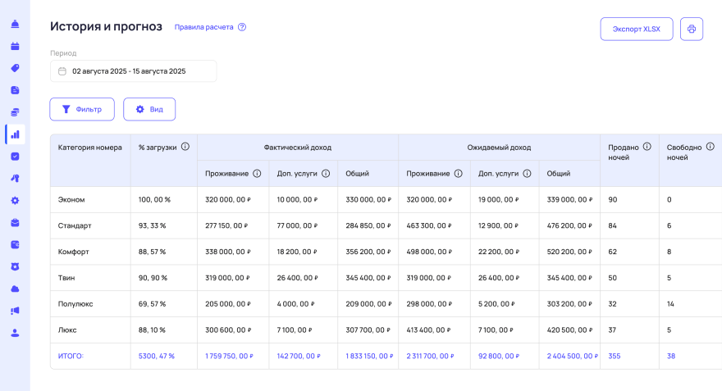Open the Правила расчета link

coord(203,27)
